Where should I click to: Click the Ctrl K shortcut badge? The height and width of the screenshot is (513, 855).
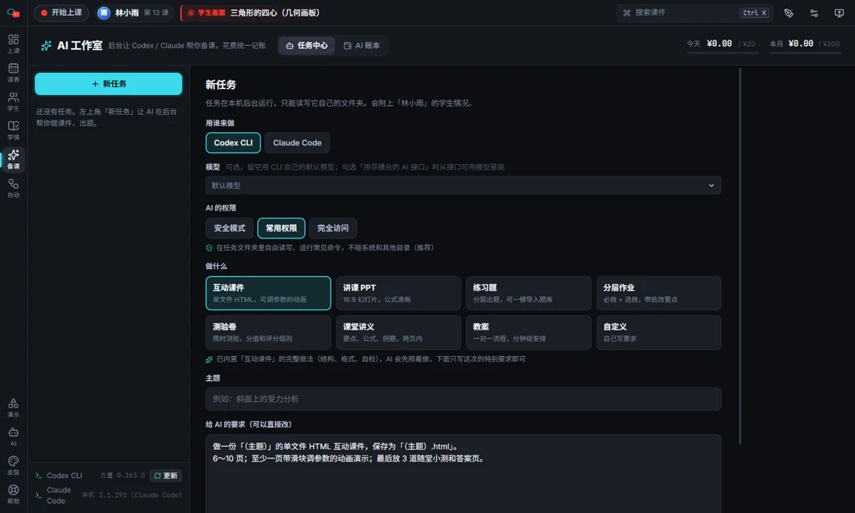(x=755, y=12)
